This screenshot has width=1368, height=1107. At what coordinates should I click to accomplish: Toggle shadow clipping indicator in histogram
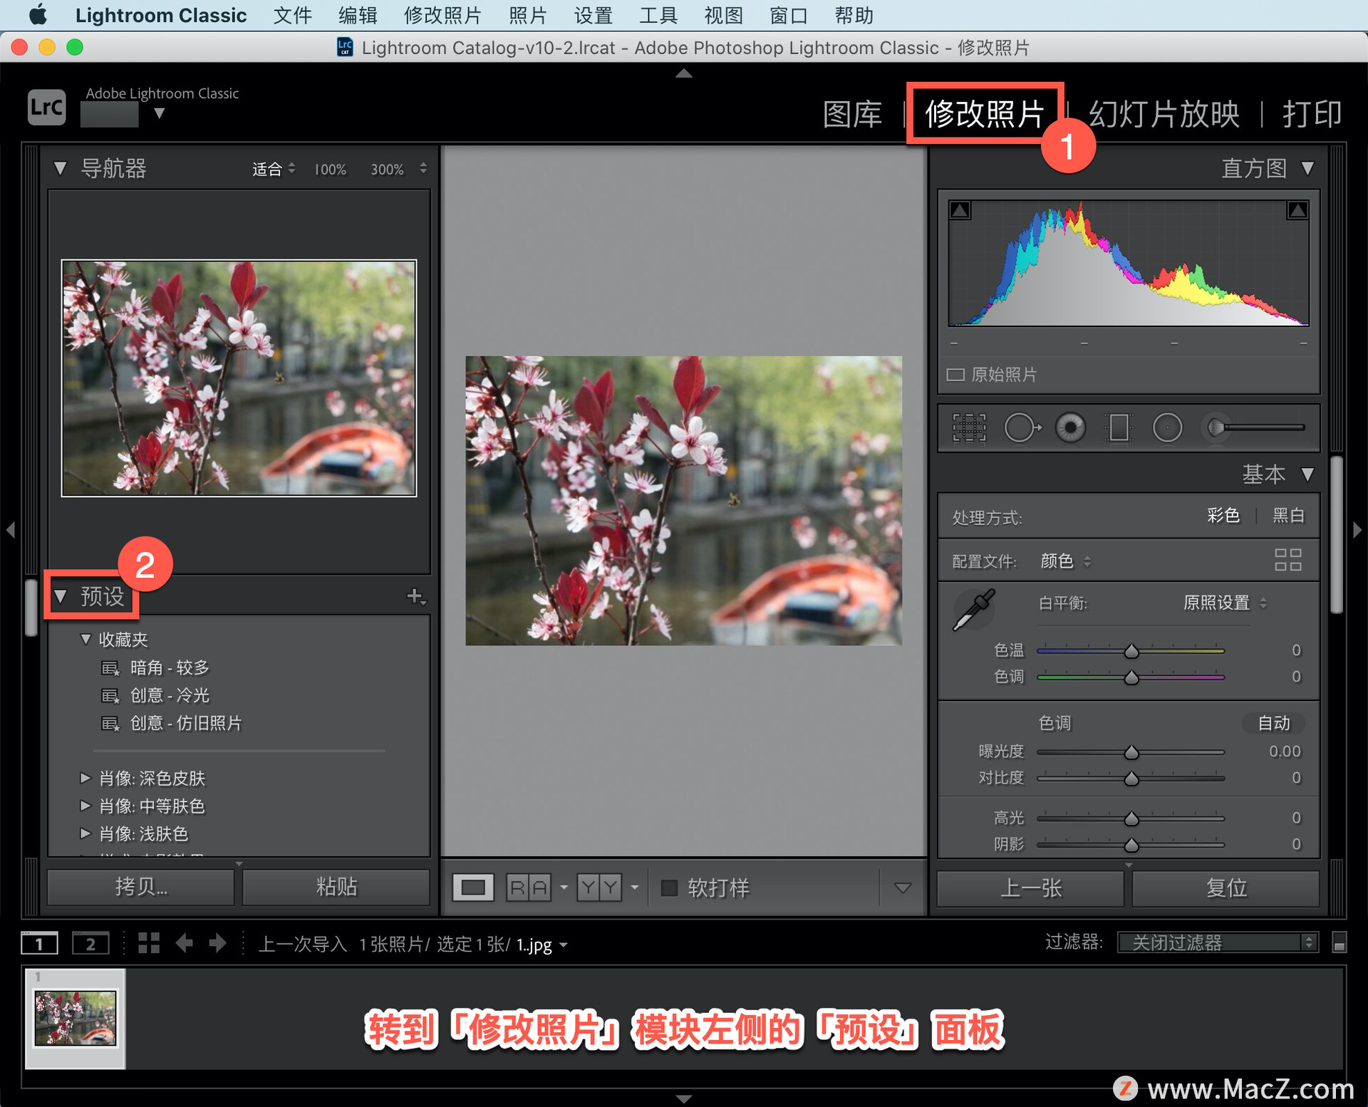[x=960, y=209]
